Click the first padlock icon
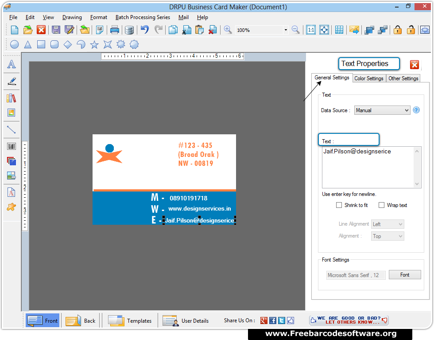434x340 pixels. (398, 30)
